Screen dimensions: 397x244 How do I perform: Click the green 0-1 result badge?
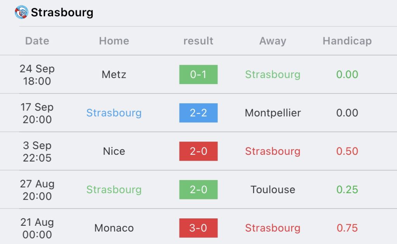pyautogui.click(x=198, y=74)
